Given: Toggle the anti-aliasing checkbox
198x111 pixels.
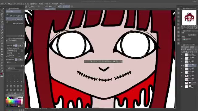Looking at the screenshot, I should [8, 62].
